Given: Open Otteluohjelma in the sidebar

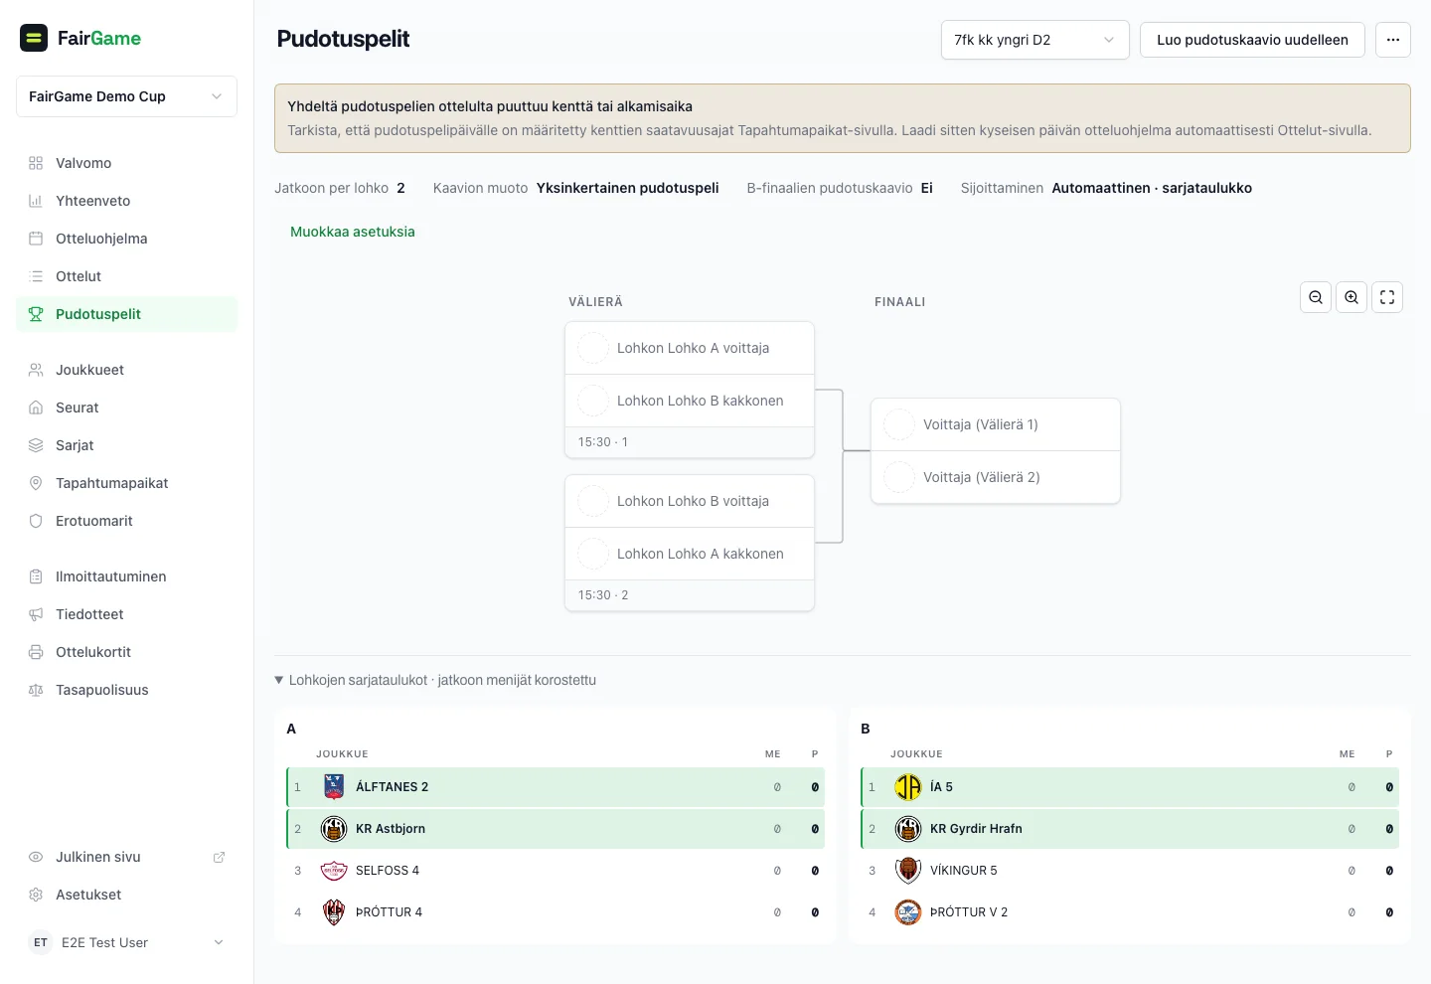Looking at the screenshot, I should 126,239.
